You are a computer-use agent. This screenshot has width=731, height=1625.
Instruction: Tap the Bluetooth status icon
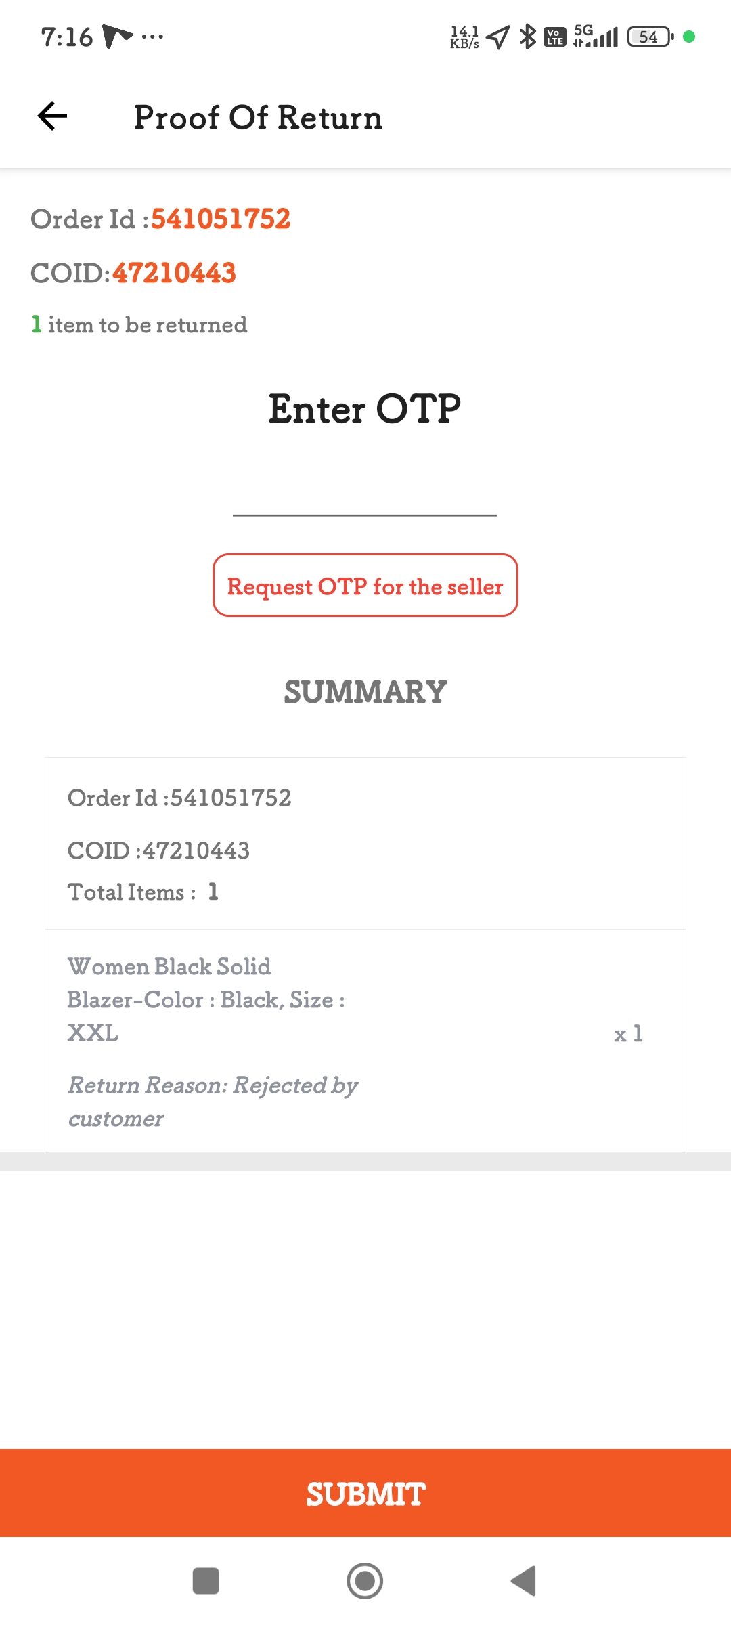pos(527,37)
